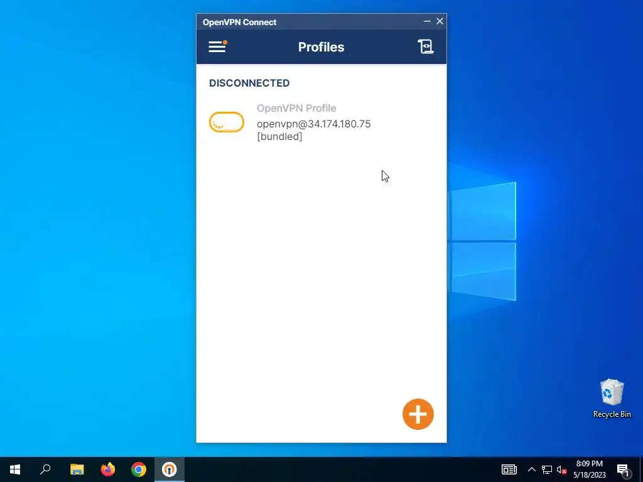Click the [bundled] profile label
The height and width of the screenshot is (482, 643).
(279, 136)
